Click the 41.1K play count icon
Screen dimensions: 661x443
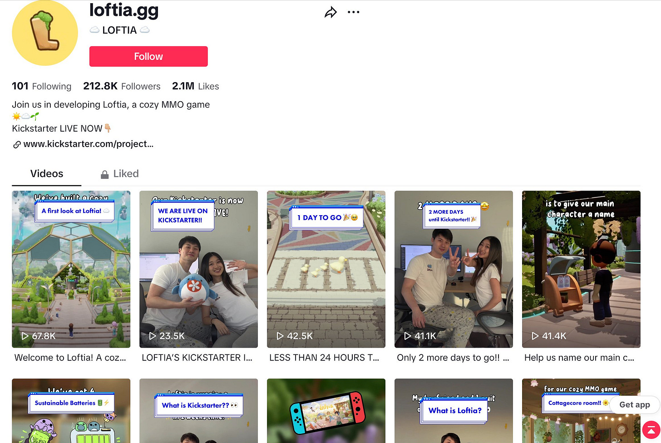(x=408, y=336)
